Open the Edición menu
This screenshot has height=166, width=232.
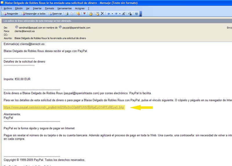pos(19,8)
